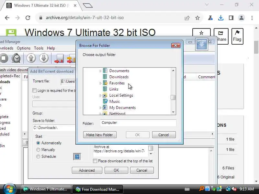The image size is (259, 194).
Task: Click the volume muted tray icon
Action: click(x=234, y=189)
